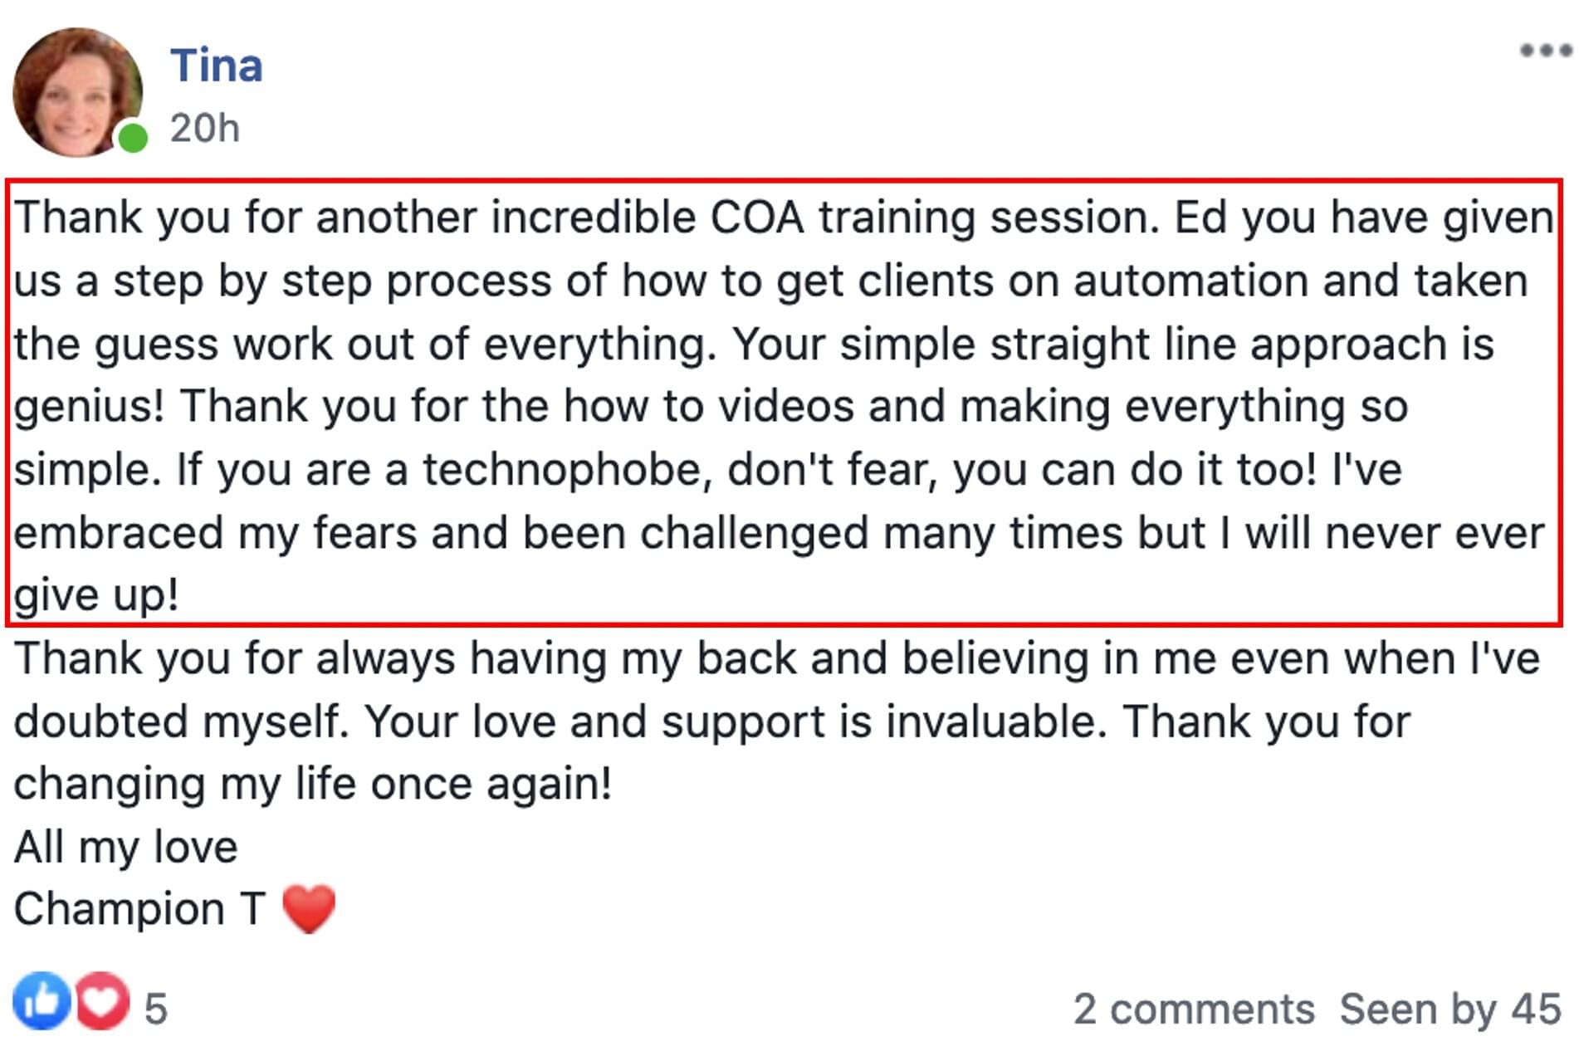Image resolution: width=1579 pixels, height=1056 pixels.
Task: Click the word genius! in the post
Action: point(89,408)
